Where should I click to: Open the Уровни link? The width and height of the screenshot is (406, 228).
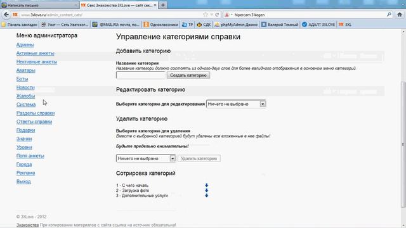pos(24,148)
